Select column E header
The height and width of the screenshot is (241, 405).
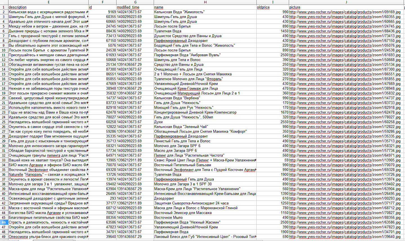click(x=48, y=2)
